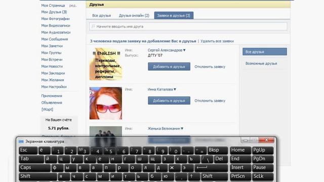Screen dimensions: 324x182
Task: Switch to Все друзья tab
Action: [x=101, y=16]
